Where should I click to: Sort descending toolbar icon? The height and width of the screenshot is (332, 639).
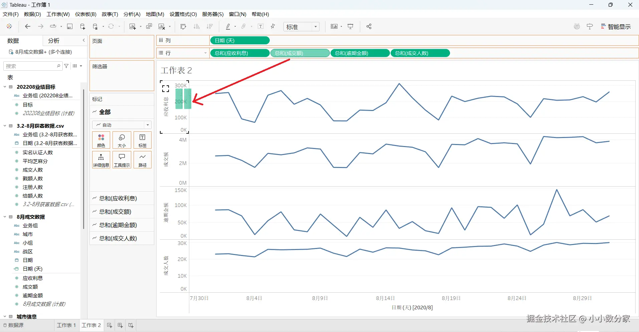210,26
